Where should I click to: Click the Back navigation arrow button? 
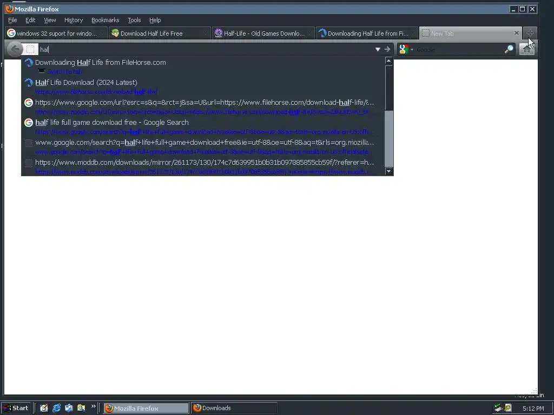tap(15, 49)
